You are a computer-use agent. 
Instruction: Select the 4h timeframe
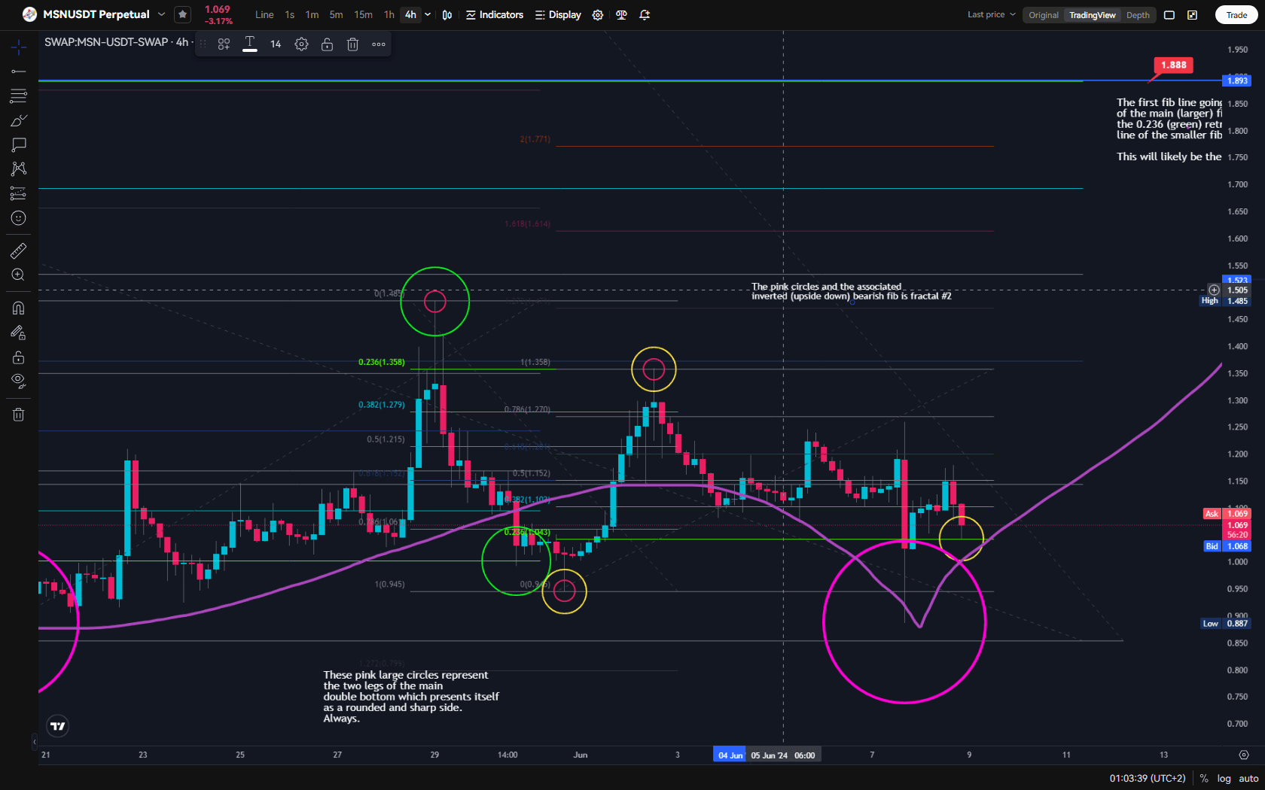coord(410,15)
